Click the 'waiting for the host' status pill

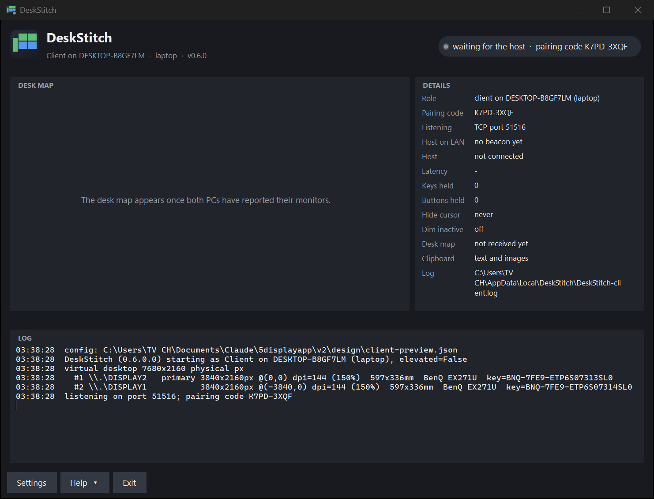pos(540,46)
